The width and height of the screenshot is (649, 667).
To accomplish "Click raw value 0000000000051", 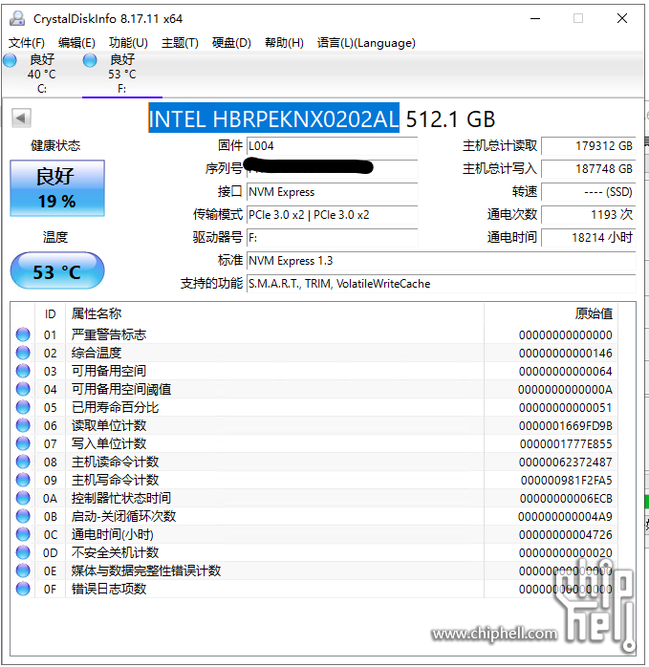I will click(565, 407).
